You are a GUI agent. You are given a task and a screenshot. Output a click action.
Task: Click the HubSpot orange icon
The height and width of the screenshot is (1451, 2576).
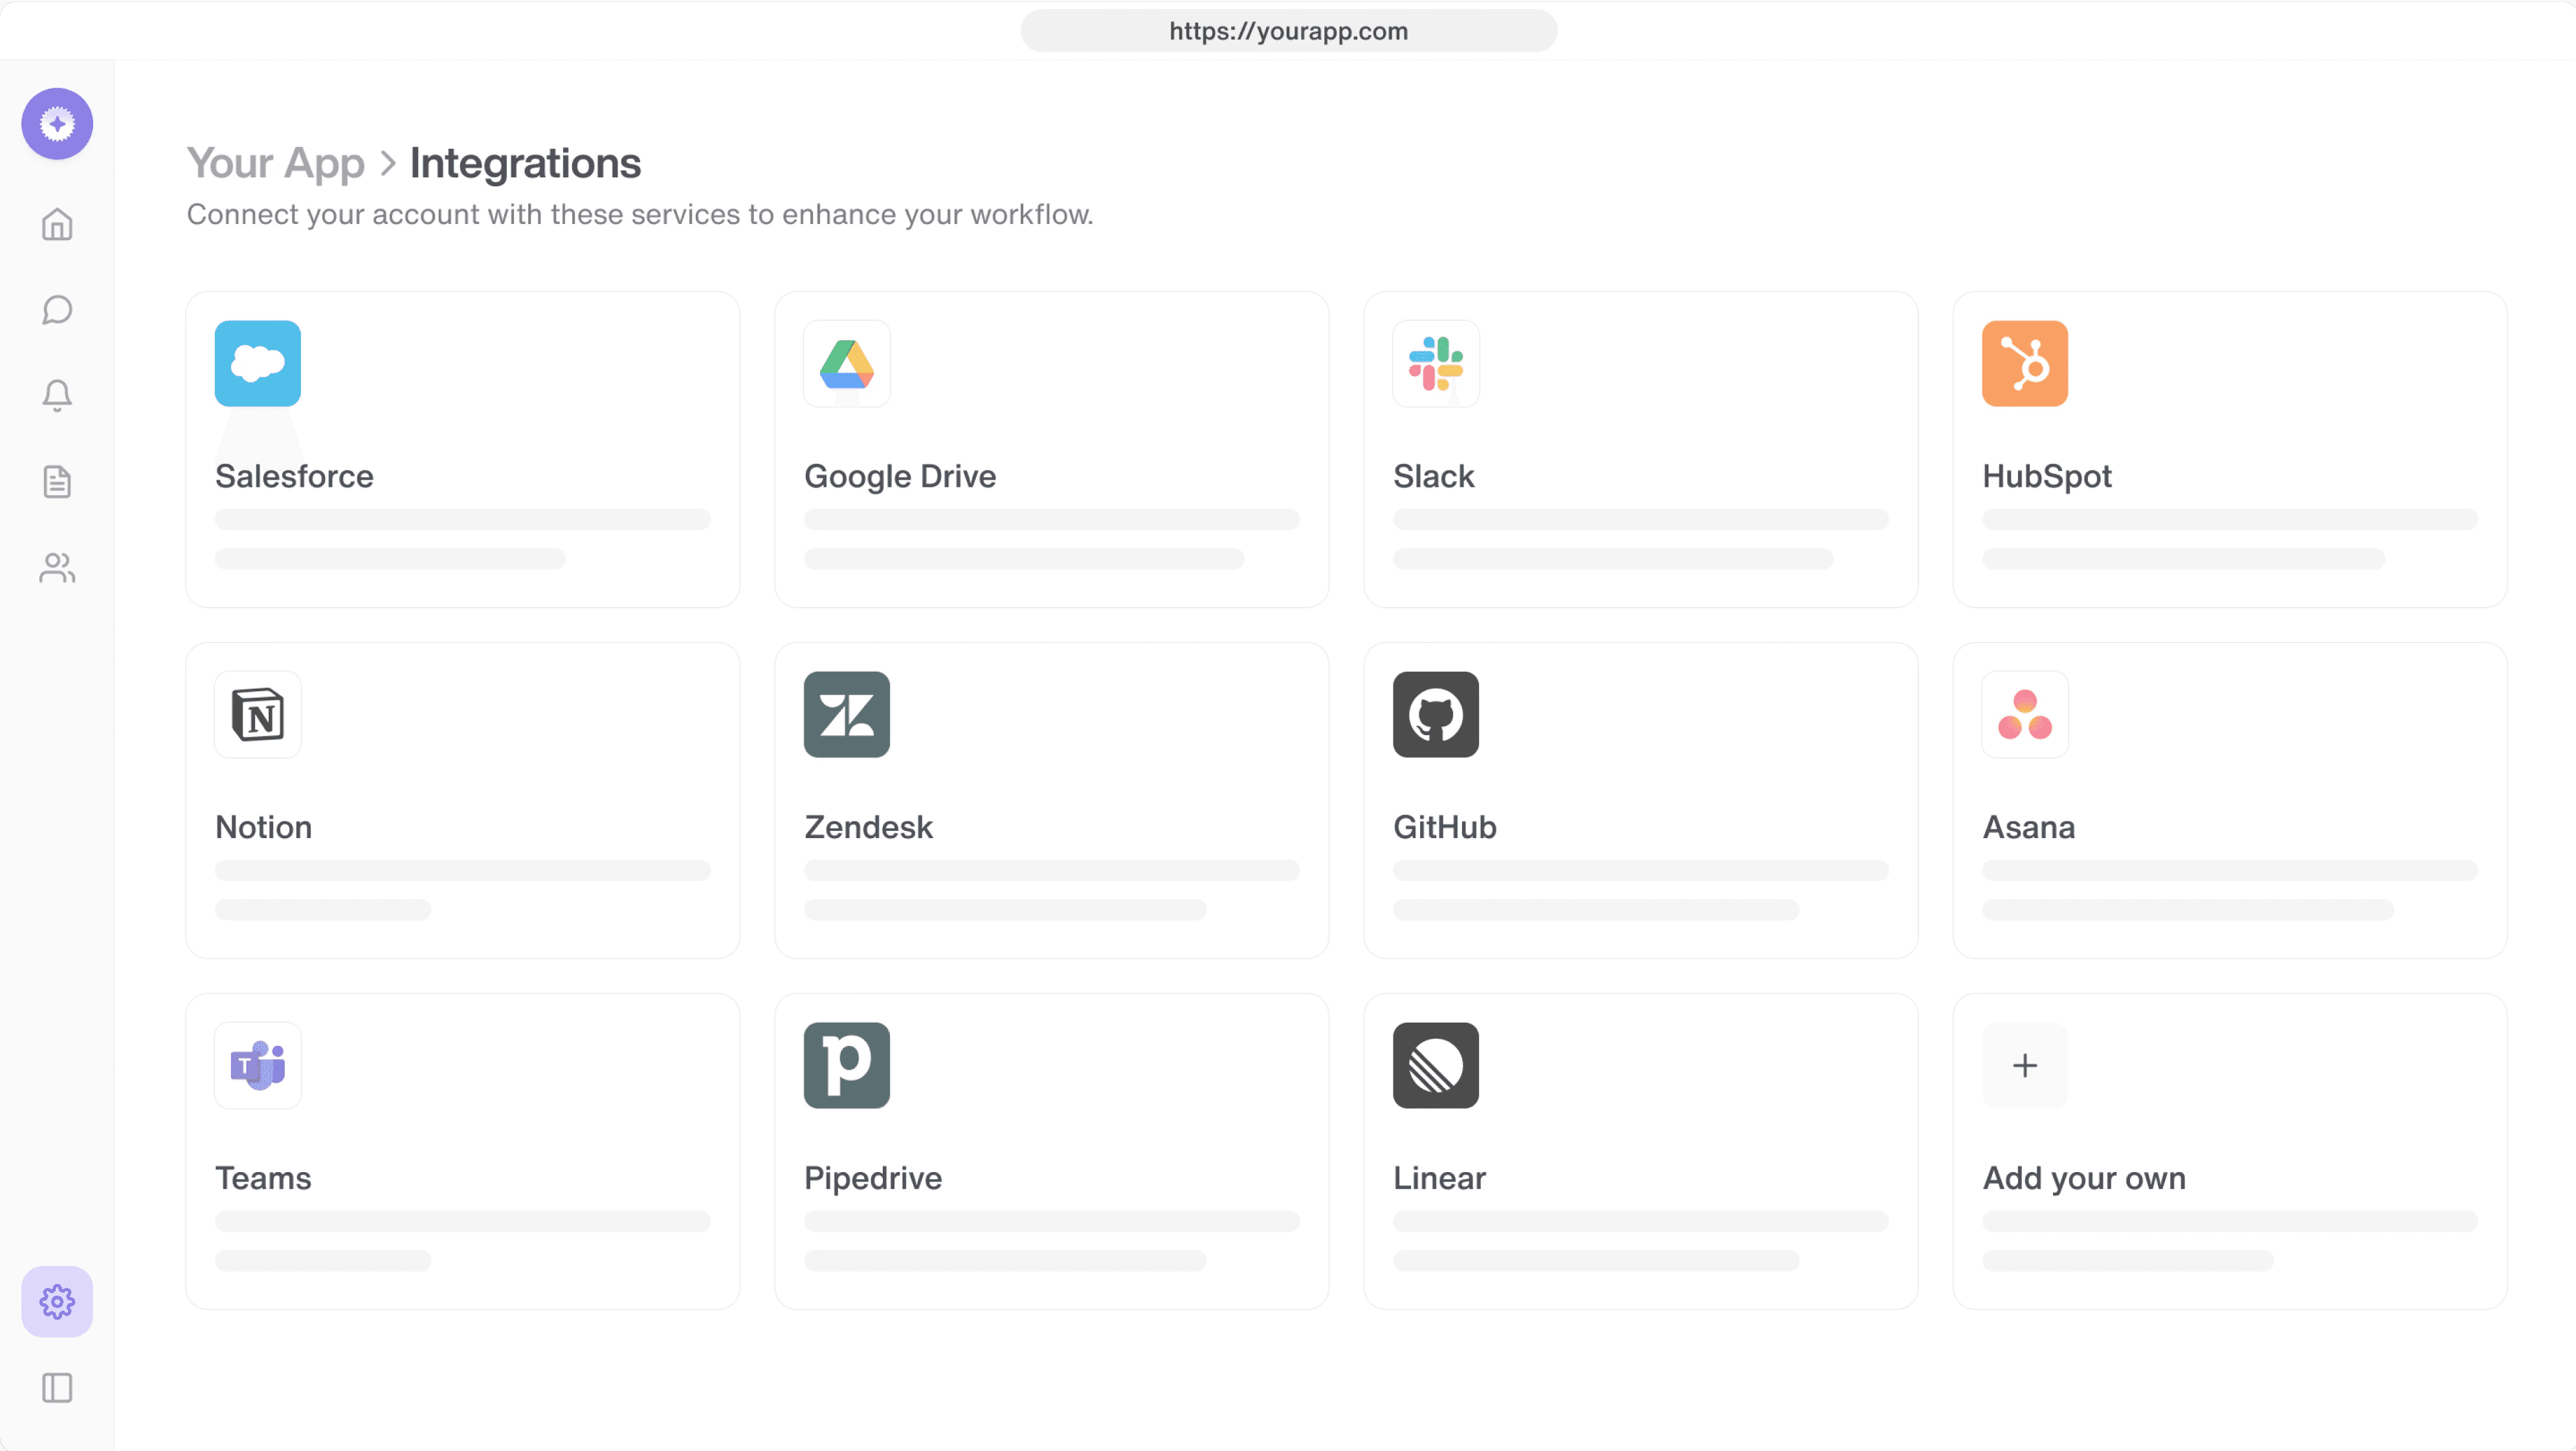pyautogui.click(x=2025, y=364)
